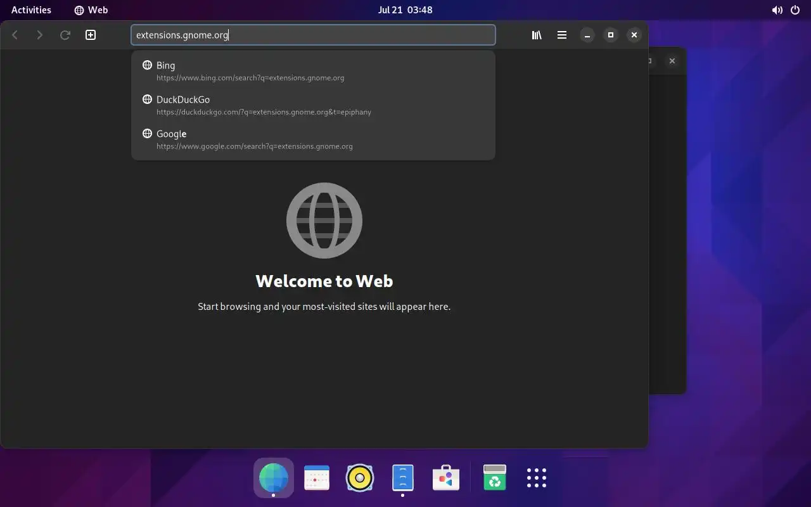811x507 pixels.
Task: Click the address bar with extensions.gnome.org
Action: [x=313, y=35]
